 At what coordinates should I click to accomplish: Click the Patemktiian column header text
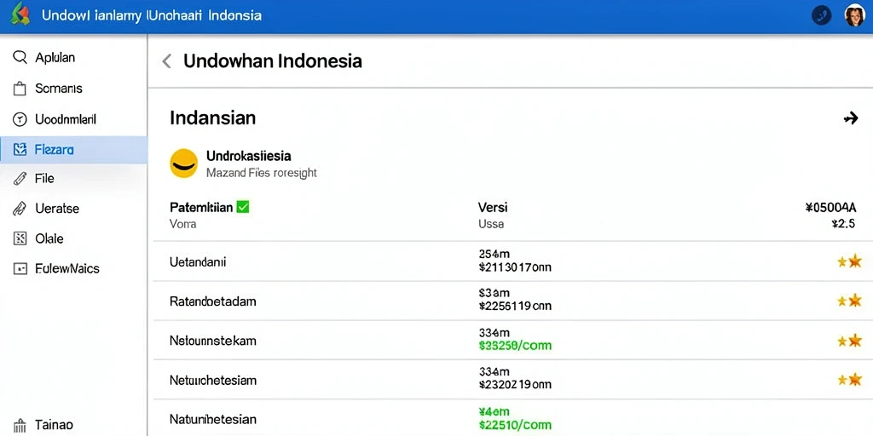tap(201, 208)
